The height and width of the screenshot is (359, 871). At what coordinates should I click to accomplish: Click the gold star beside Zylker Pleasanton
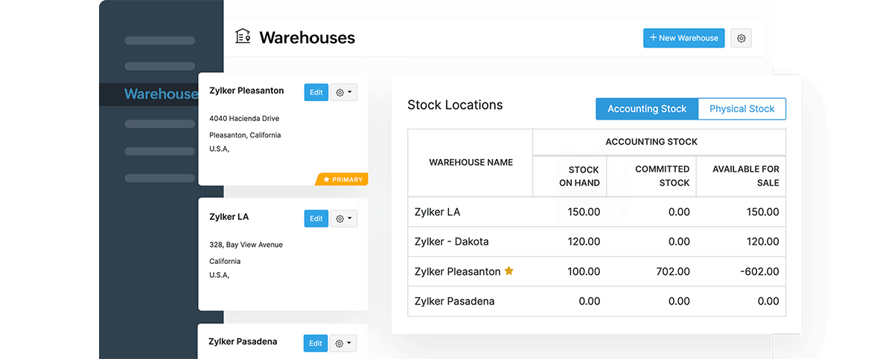[x=509, y=271]
